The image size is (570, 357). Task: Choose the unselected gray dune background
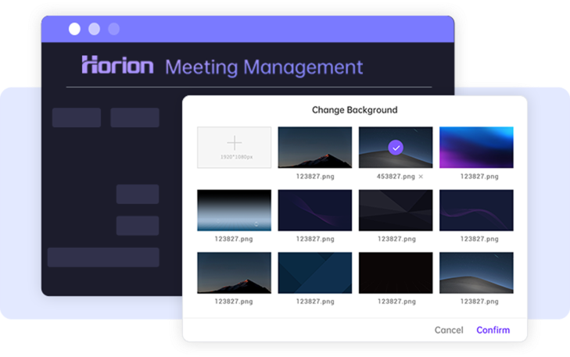tap(476, 273)
